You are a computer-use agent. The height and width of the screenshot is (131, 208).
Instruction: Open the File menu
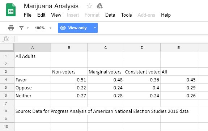click(x=27, y=15)
